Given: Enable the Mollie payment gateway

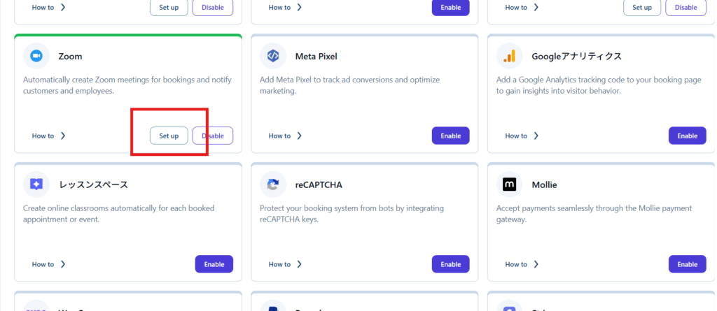Looking at the screenshot, I should [687, 264].
